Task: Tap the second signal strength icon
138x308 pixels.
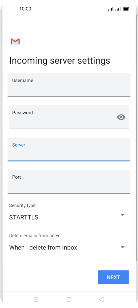Action: 118,9
